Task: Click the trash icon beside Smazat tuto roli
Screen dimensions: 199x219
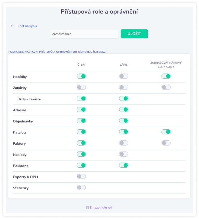Action: (x=88, y=207)
